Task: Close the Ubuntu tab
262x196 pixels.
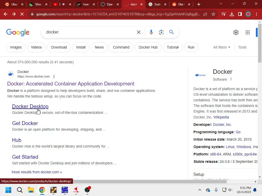Action: tap(22, 4)
